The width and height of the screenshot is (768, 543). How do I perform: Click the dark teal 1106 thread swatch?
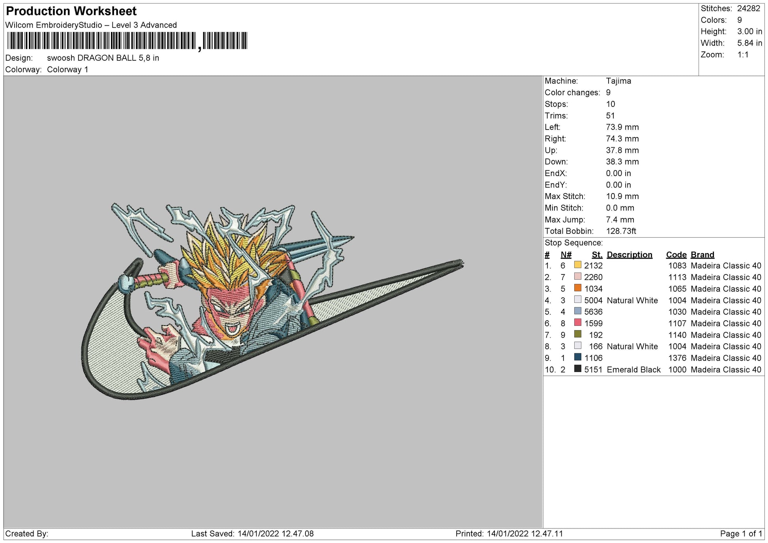click(x=577, y=357)
